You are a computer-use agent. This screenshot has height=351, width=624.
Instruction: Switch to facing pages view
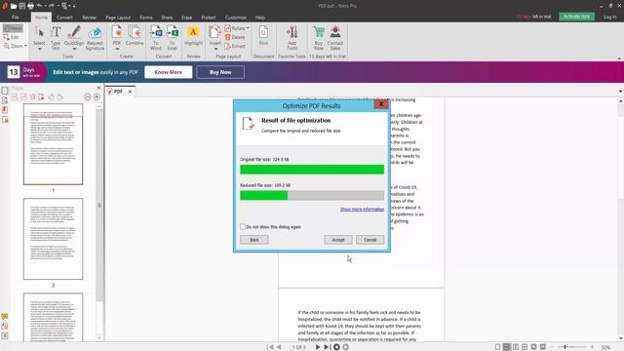[x=516, y=347]
